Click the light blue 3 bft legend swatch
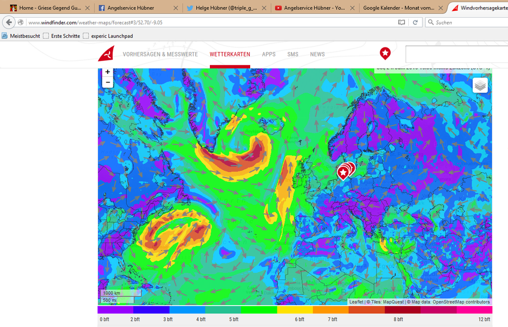This screenshot has height=327, width=508. tap(187, 310)
